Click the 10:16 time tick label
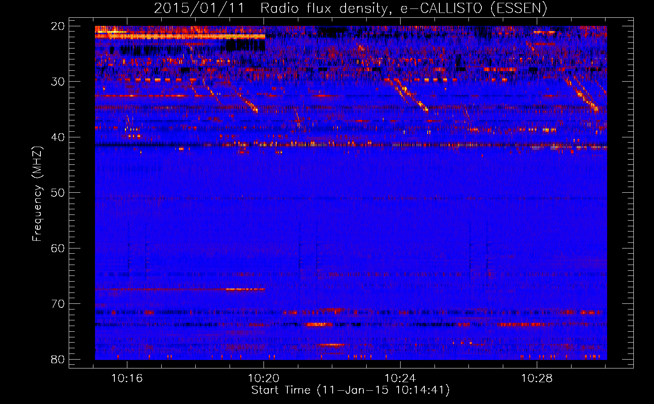This screenshot has width=654, height=404. [127, 379]
